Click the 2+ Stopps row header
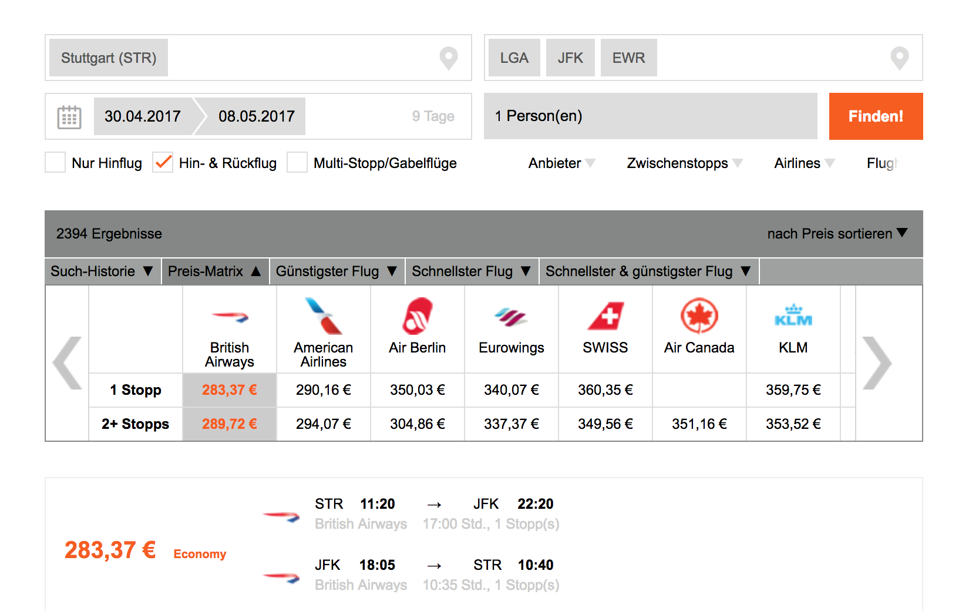969x611 pixels. (136, 424)
